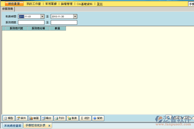Close the 手機短信統計表 tab with x
194x129 pixels.
49,126
